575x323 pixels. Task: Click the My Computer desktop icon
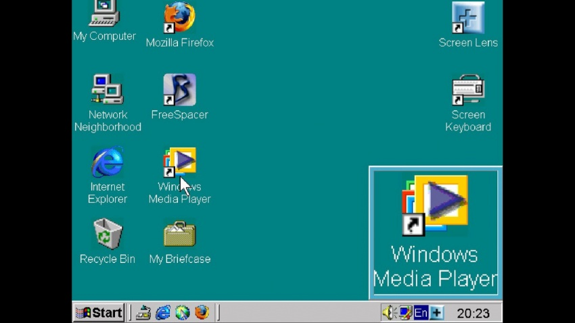(x=104, y=15)
